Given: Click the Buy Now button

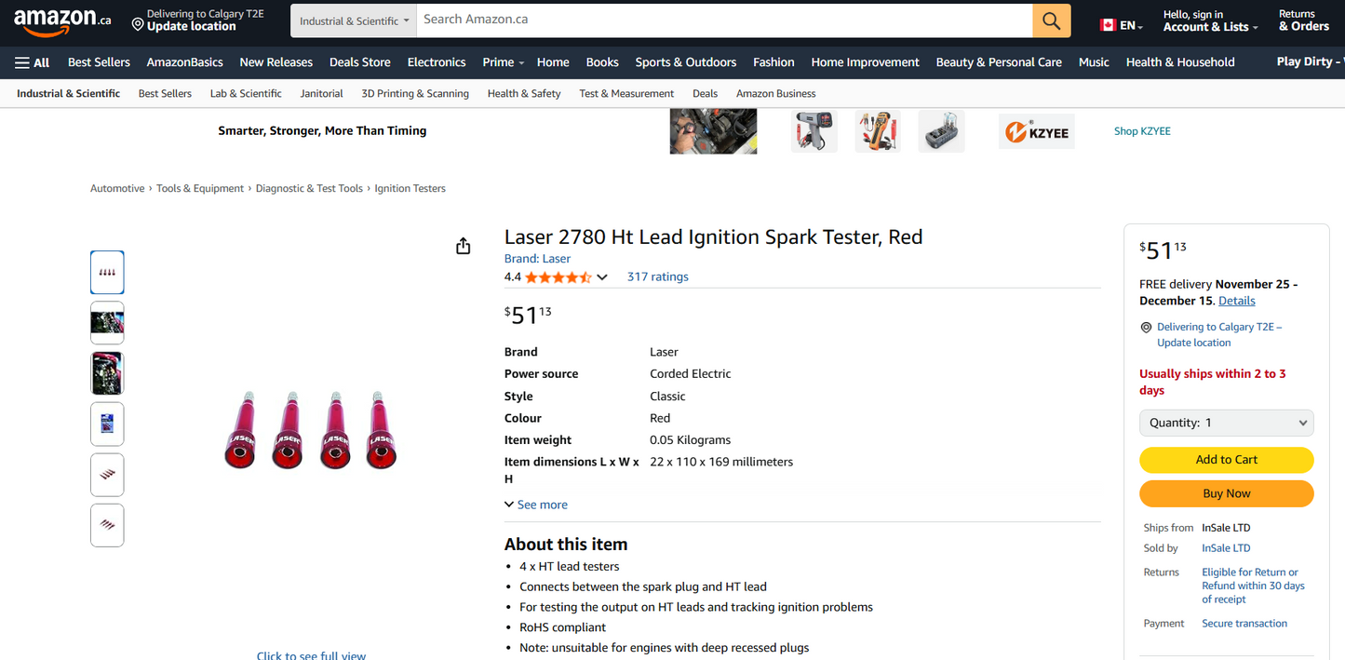Looking at the screenshot, I should [1226, 493].
